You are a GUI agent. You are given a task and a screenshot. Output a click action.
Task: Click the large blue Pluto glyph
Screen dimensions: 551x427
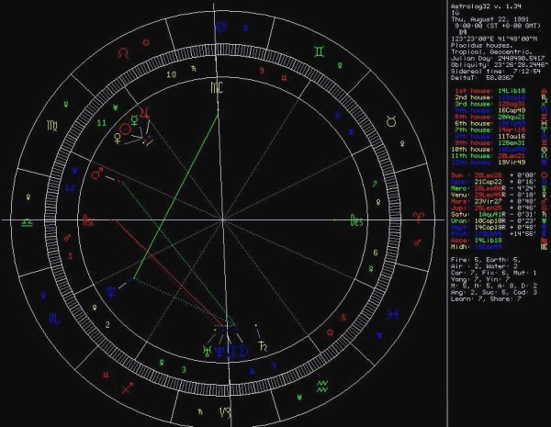(111, 292)
